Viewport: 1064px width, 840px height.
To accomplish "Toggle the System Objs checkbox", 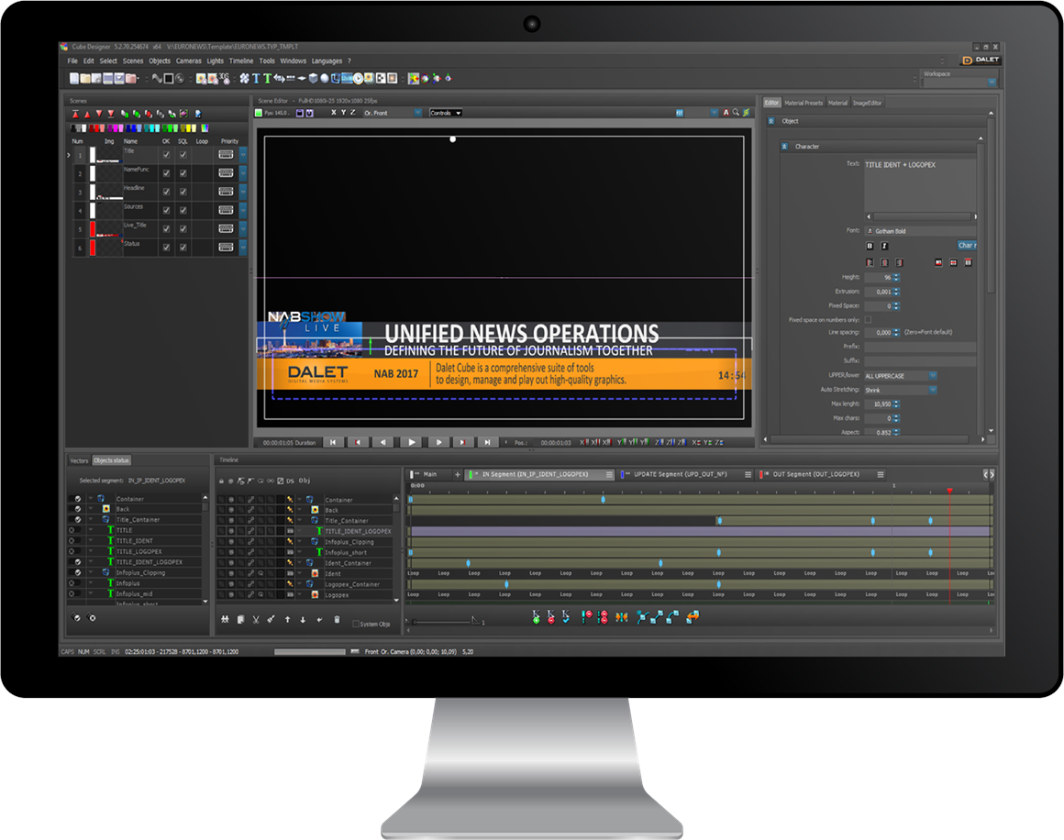I will coord(357,624).
